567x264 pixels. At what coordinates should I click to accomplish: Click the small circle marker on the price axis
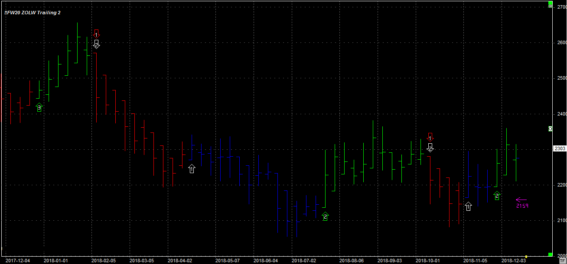click(550, 129)
